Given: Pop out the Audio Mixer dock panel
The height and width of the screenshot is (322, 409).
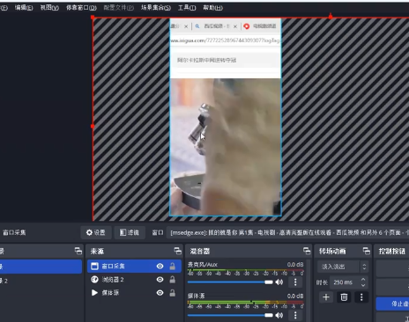Looking at the screenshot, I should 307,251.
